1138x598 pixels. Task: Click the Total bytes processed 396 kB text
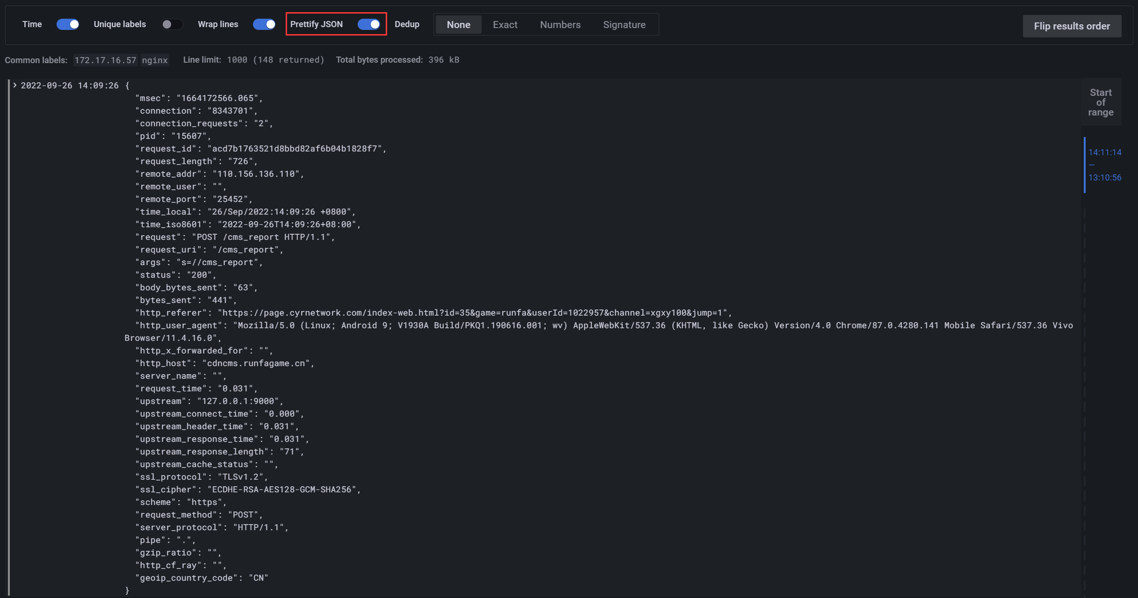pyautogui.click(x=397, y=60)
